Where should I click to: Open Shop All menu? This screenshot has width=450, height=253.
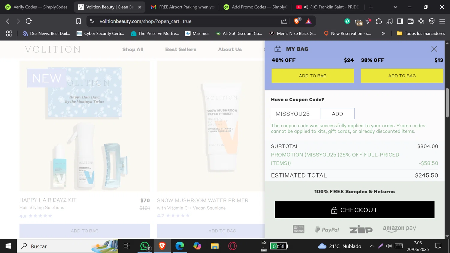tap(133, 49)
